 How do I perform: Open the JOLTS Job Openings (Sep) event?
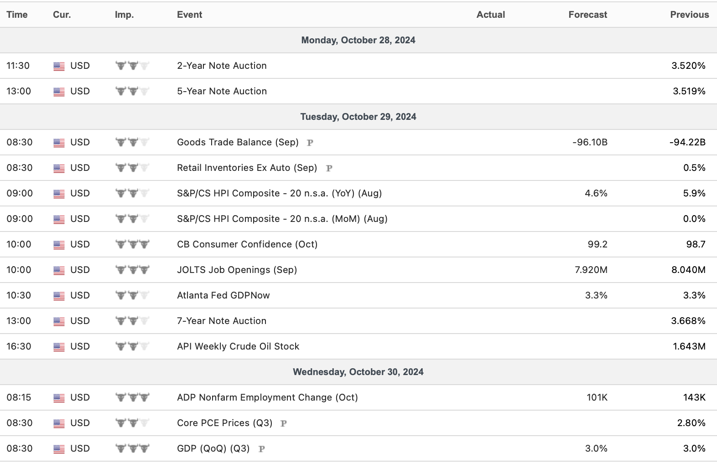(x=237, y=270)
